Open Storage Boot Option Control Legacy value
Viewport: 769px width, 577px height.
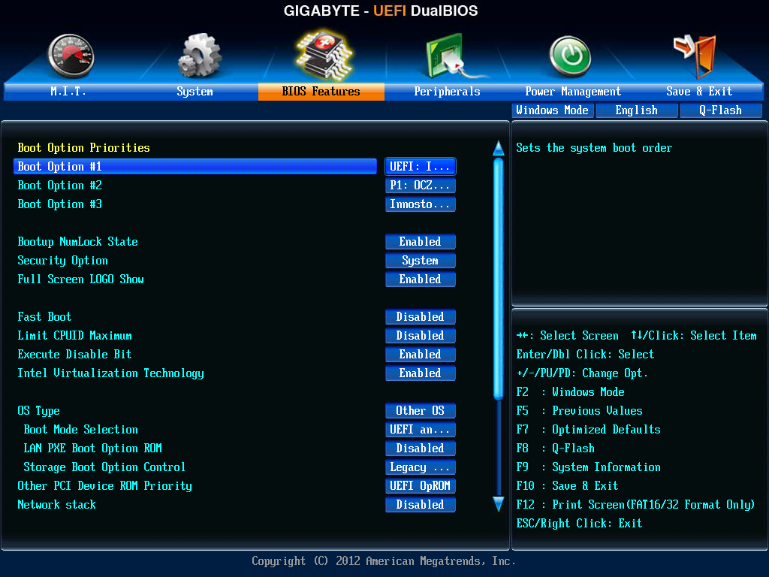[x=421, y=467]
